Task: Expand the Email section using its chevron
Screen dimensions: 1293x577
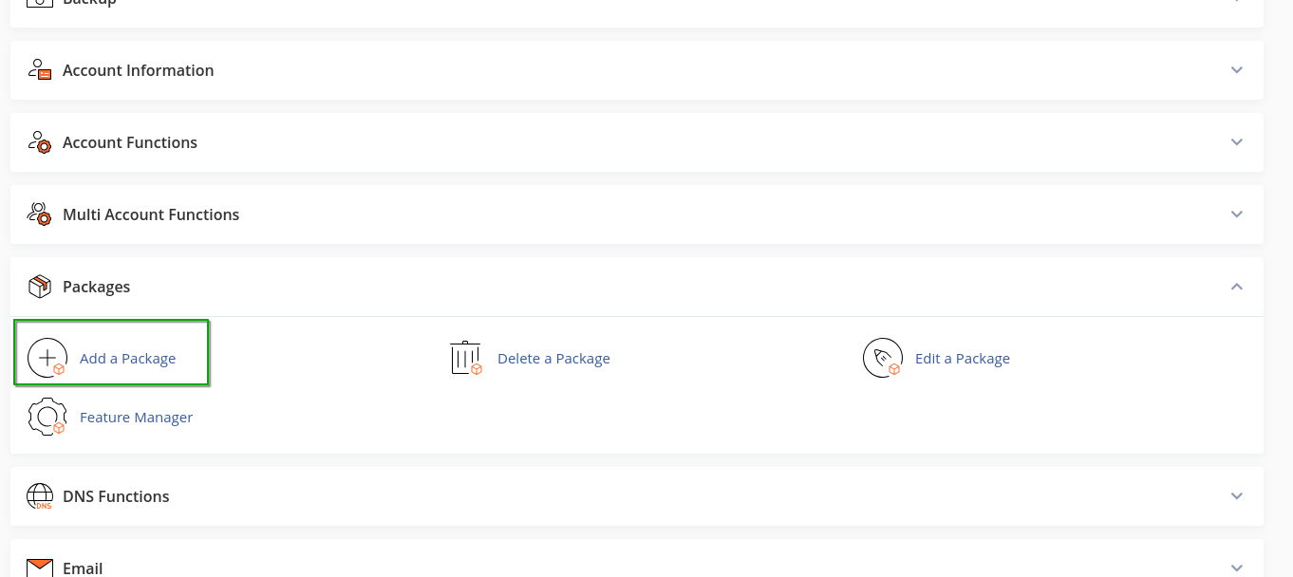Action: 1236,568
